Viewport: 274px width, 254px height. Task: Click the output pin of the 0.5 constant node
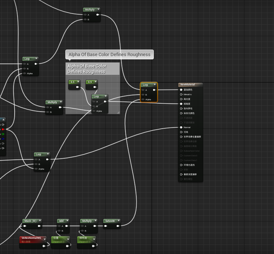[x=77, y=87]
